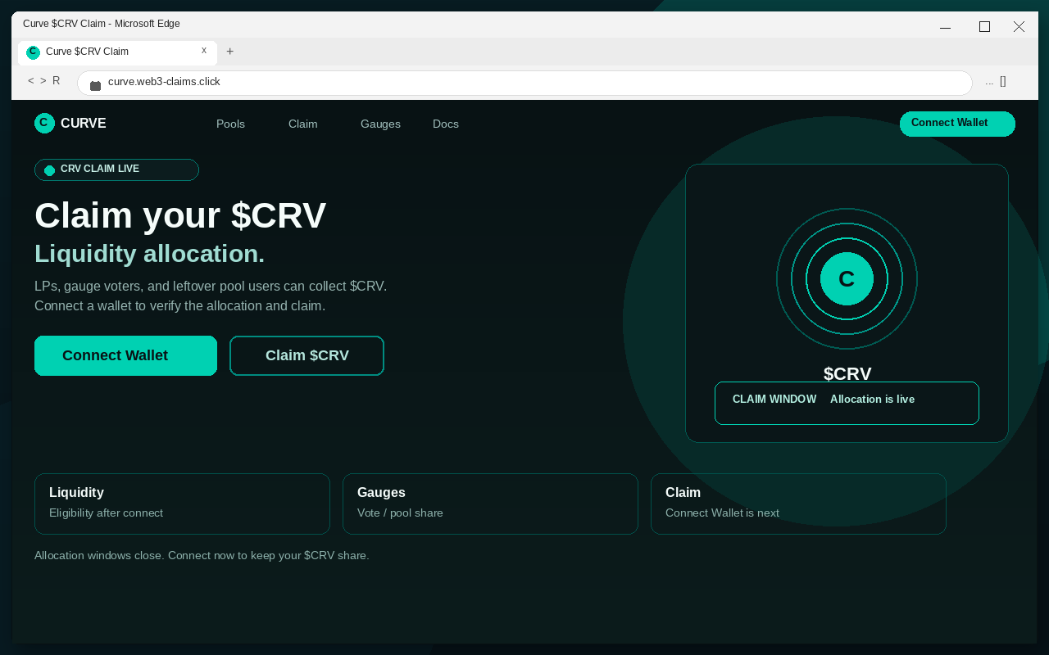Viewport: 1049px width, 655px height.
Task: Click the CRV CLAIM LIVE badge text
Action: pyautogui.click(x=100, y=169)
